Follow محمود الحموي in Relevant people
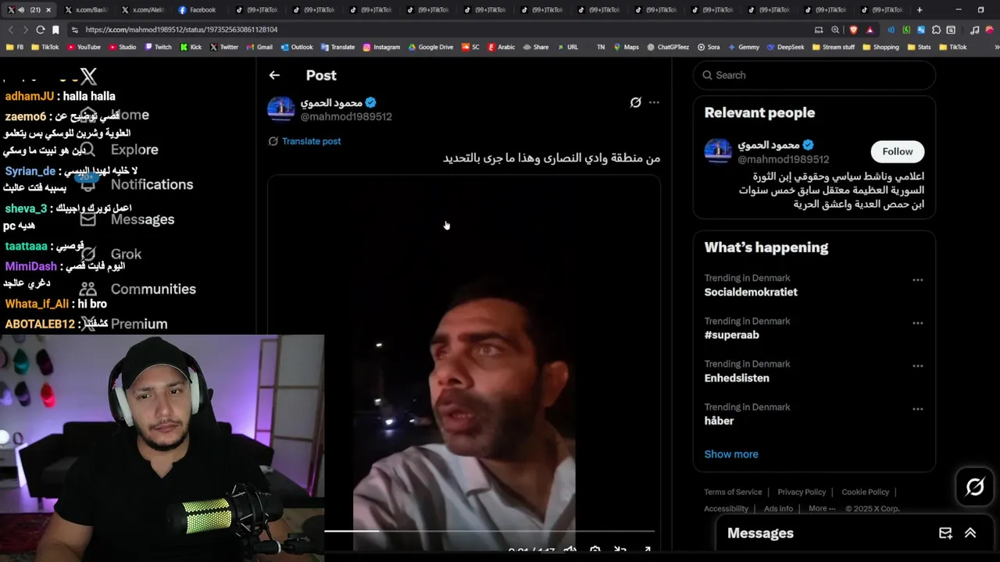 click(x=898, y=151)
